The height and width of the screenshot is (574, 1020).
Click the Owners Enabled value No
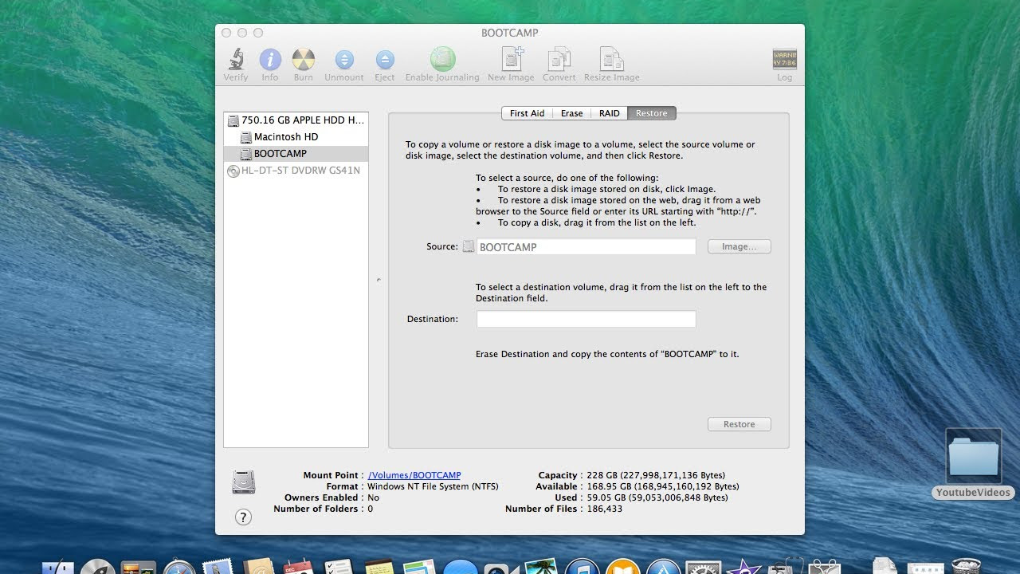tap(373, 497)
